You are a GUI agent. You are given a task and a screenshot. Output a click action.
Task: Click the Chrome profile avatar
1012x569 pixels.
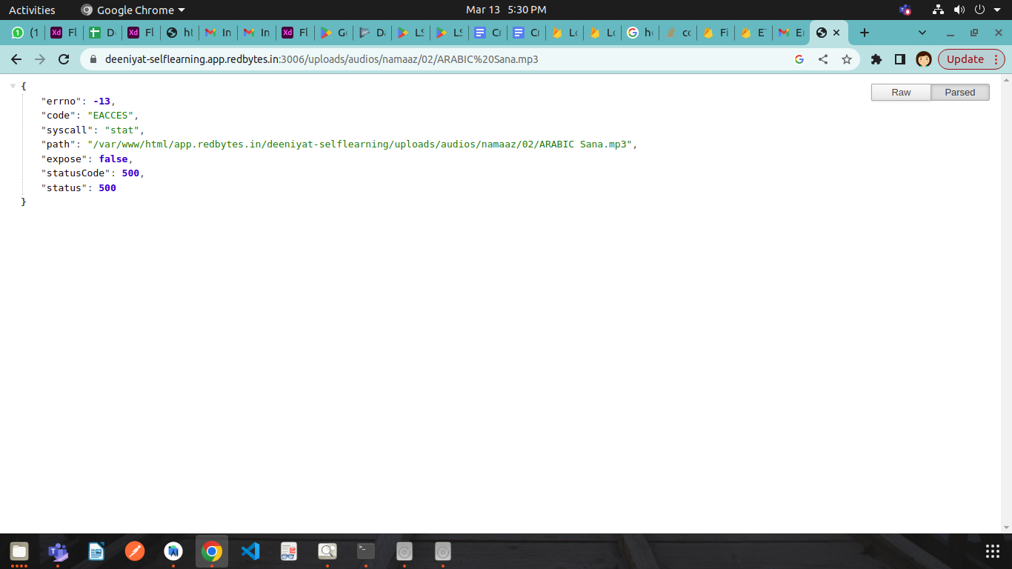[923, 59]
